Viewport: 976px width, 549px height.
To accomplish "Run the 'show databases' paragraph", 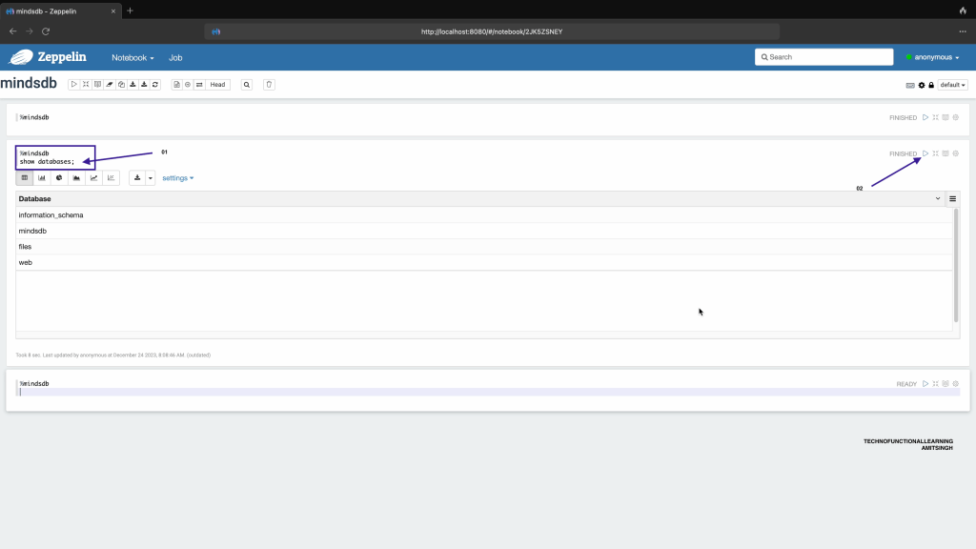I will click(x=925, y=153).
